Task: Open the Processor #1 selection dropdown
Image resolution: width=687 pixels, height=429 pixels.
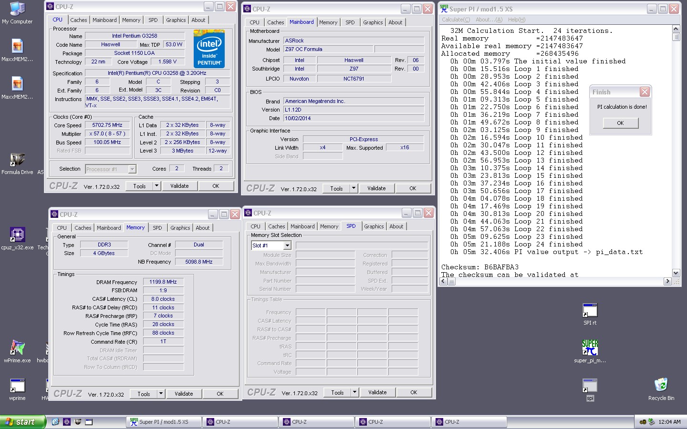Action: [x=132, y=169]
